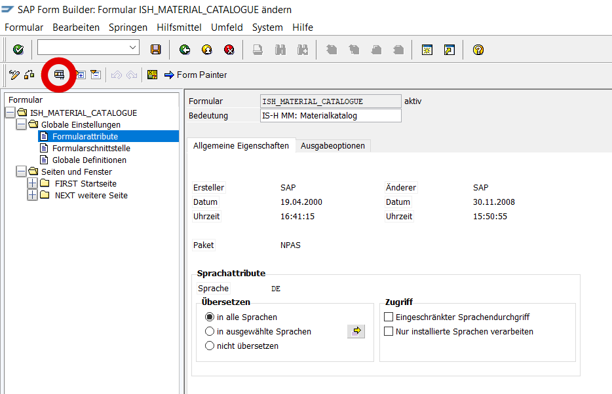Toggle the field list icon

[152, 75]
